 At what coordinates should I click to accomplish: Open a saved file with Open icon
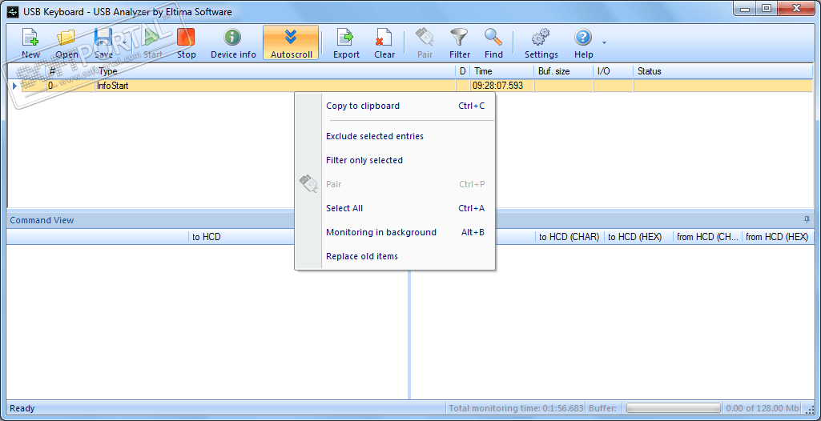click(x=66, y=38)
